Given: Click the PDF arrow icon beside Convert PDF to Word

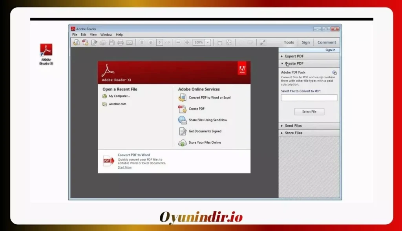Looking at the screenshot, I should point(108,161).
